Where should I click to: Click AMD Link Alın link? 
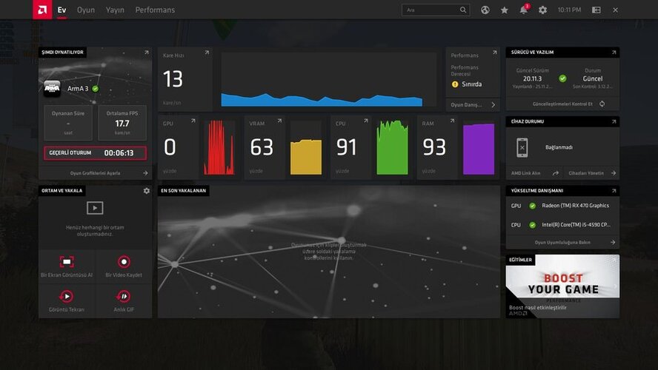tap(526, 173)
